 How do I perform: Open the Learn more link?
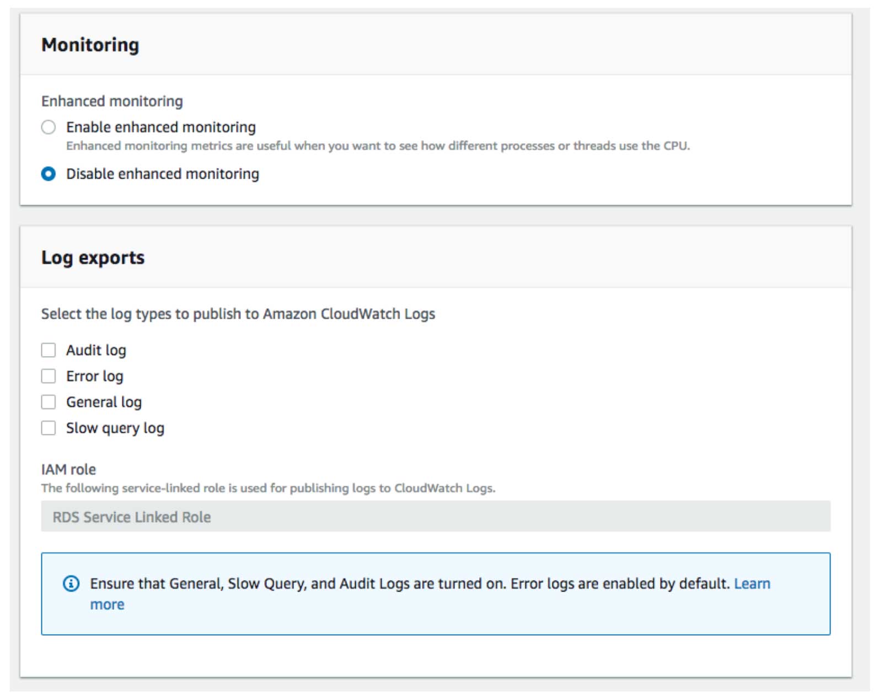tap(752, 584)
